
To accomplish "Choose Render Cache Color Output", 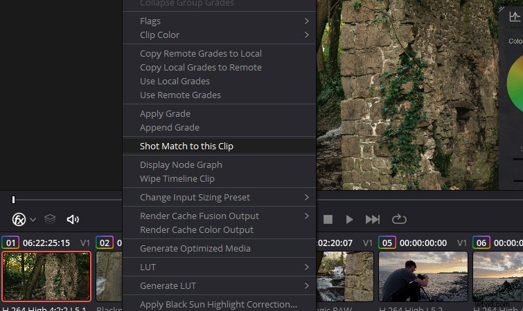I will click(x=219, y=230).
